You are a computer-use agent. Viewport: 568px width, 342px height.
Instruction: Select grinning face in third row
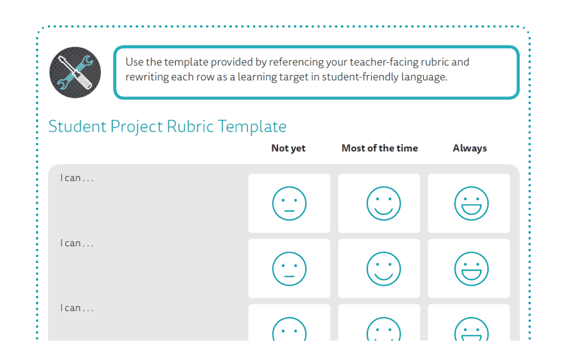(x=471, y=329)
